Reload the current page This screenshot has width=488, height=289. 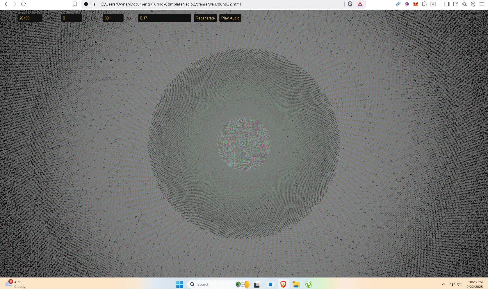(24, 4)
